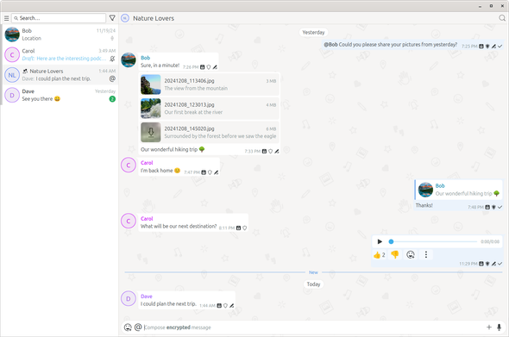Screen dimensions: 509x337
Task: Click the encryption shield on 'Sure, in a minute!'
Action: [209, 67]
